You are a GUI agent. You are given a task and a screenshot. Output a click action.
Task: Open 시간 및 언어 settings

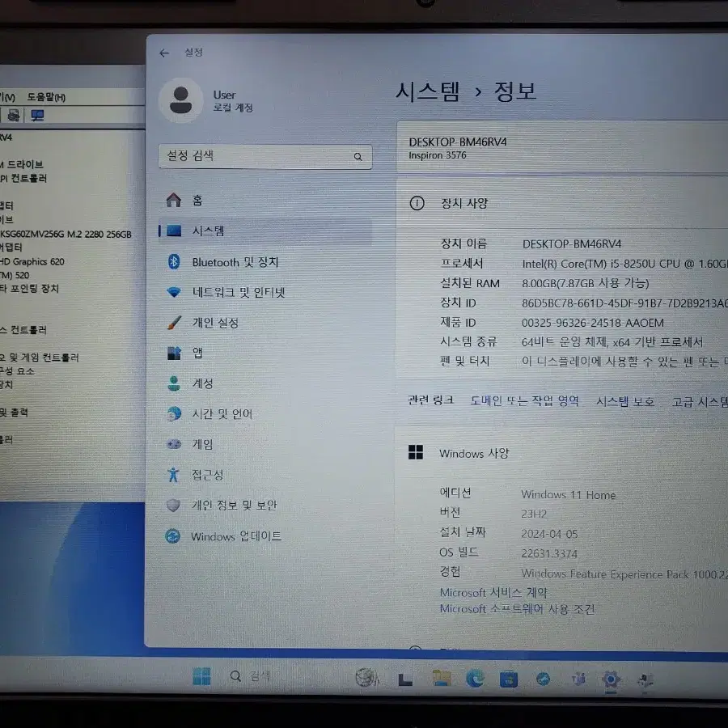(x=265, y=413)
